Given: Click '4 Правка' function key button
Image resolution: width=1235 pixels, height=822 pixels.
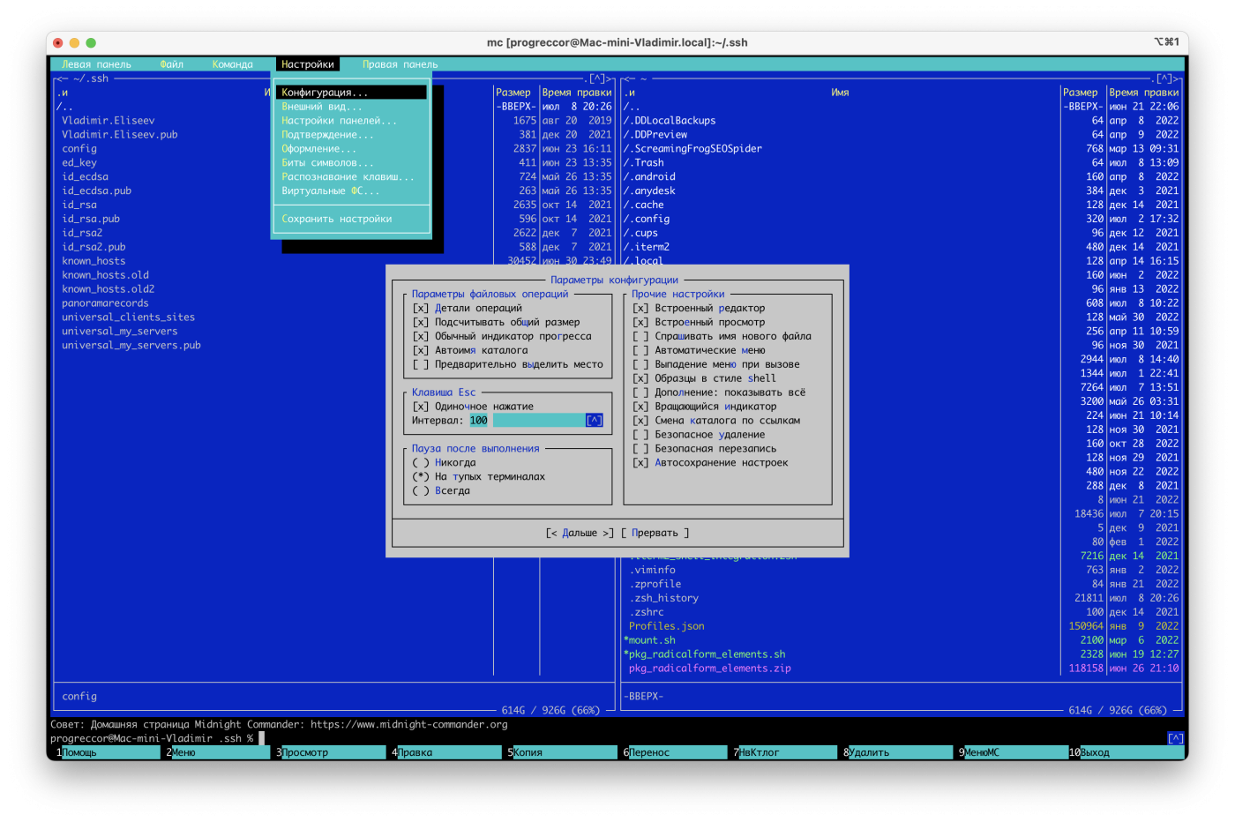Looking at the screenshot, I should [x=445, y=752].
